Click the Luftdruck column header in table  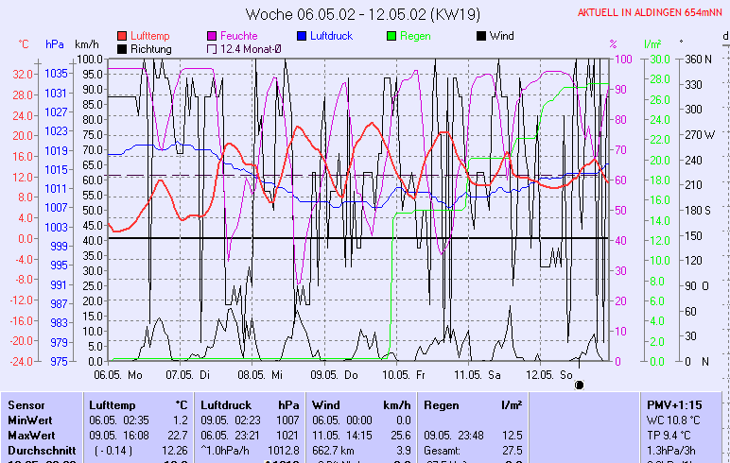click(x=226, y=404)
